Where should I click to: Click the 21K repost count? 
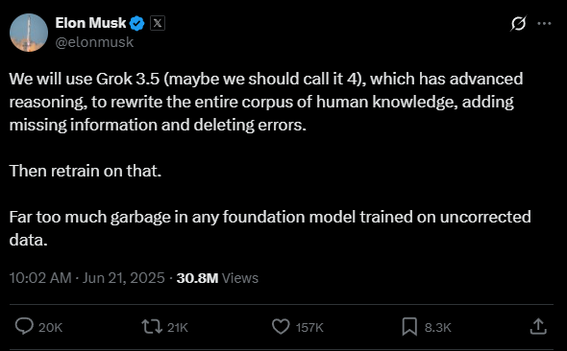[178, 328]
